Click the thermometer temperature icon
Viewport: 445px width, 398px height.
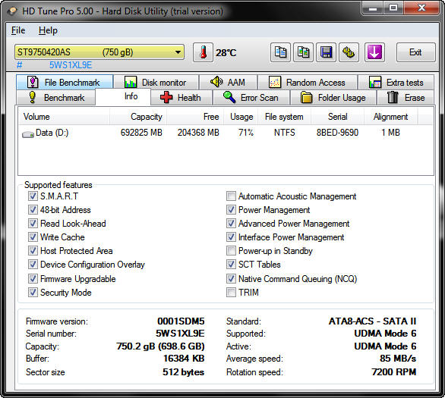click(203, 52)
